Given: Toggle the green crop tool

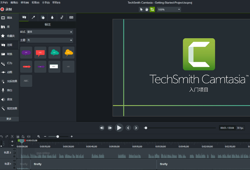Looking at the screenshot, I should (x=152, y=10).
